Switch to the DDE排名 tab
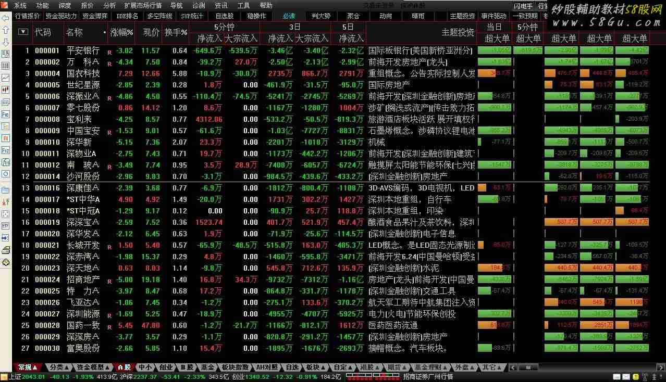The height and width of the screenshot is (382, 666). (x=128, y=16)
